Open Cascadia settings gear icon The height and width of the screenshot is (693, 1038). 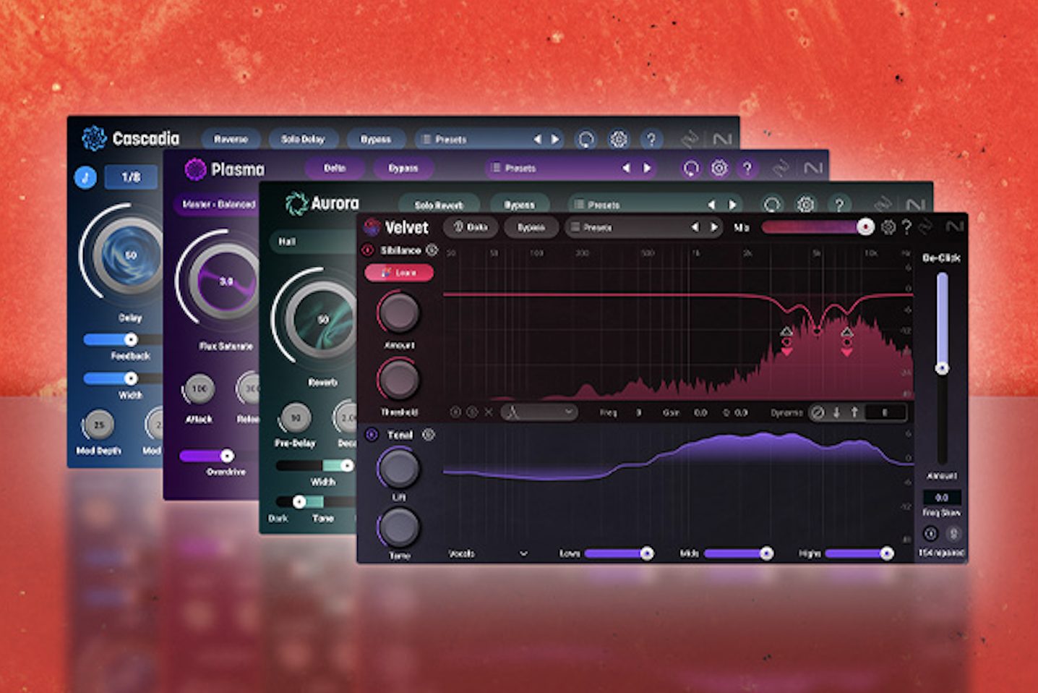point(619,139)
